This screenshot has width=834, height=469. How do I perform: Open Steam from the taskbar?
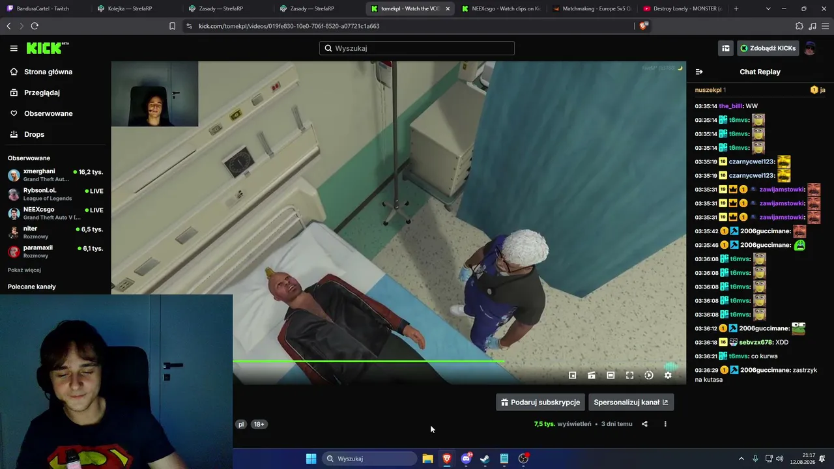[x=485, y=459]
